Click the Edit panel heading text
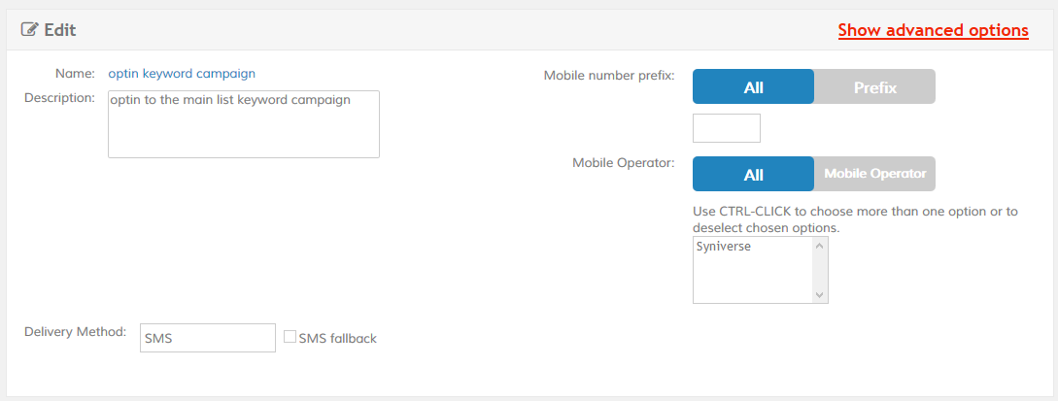1058x401 pixels. 60,30
